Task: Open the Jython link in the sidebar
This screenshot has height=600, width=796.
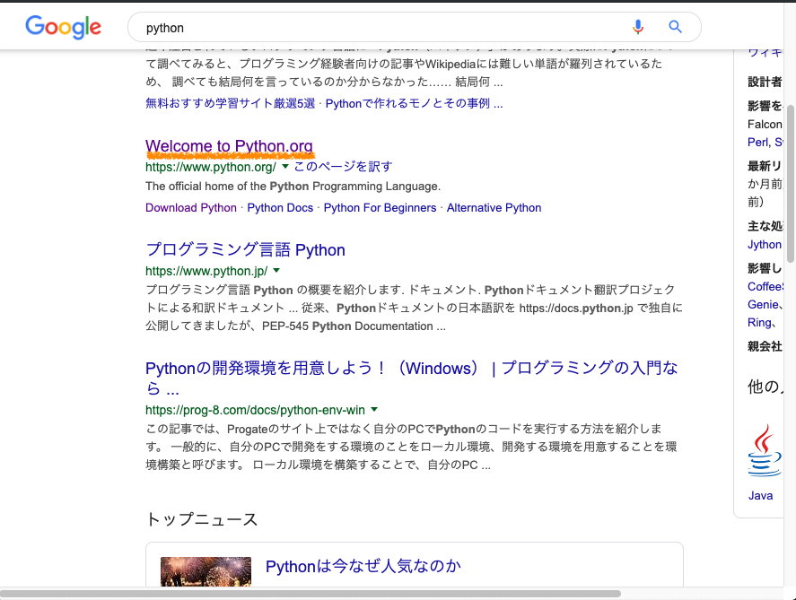Action: (x=763, y=244)
